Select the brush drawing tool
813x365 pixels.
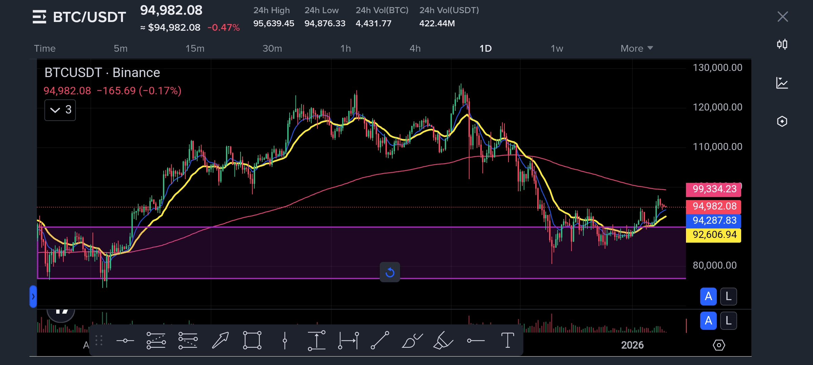(412, 340)
